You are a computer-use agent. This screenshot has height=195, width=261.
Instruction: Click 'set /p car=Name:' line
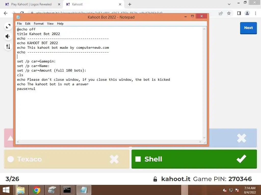pyautogui.click(x=33, y=66)
